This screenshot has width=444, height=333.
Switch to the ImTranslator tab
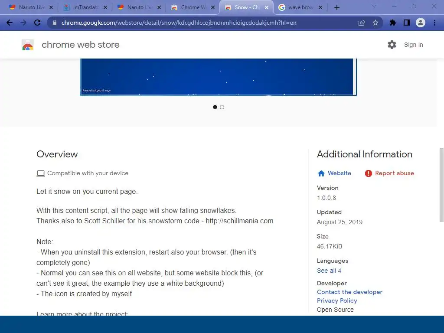[x=85, y=7]
